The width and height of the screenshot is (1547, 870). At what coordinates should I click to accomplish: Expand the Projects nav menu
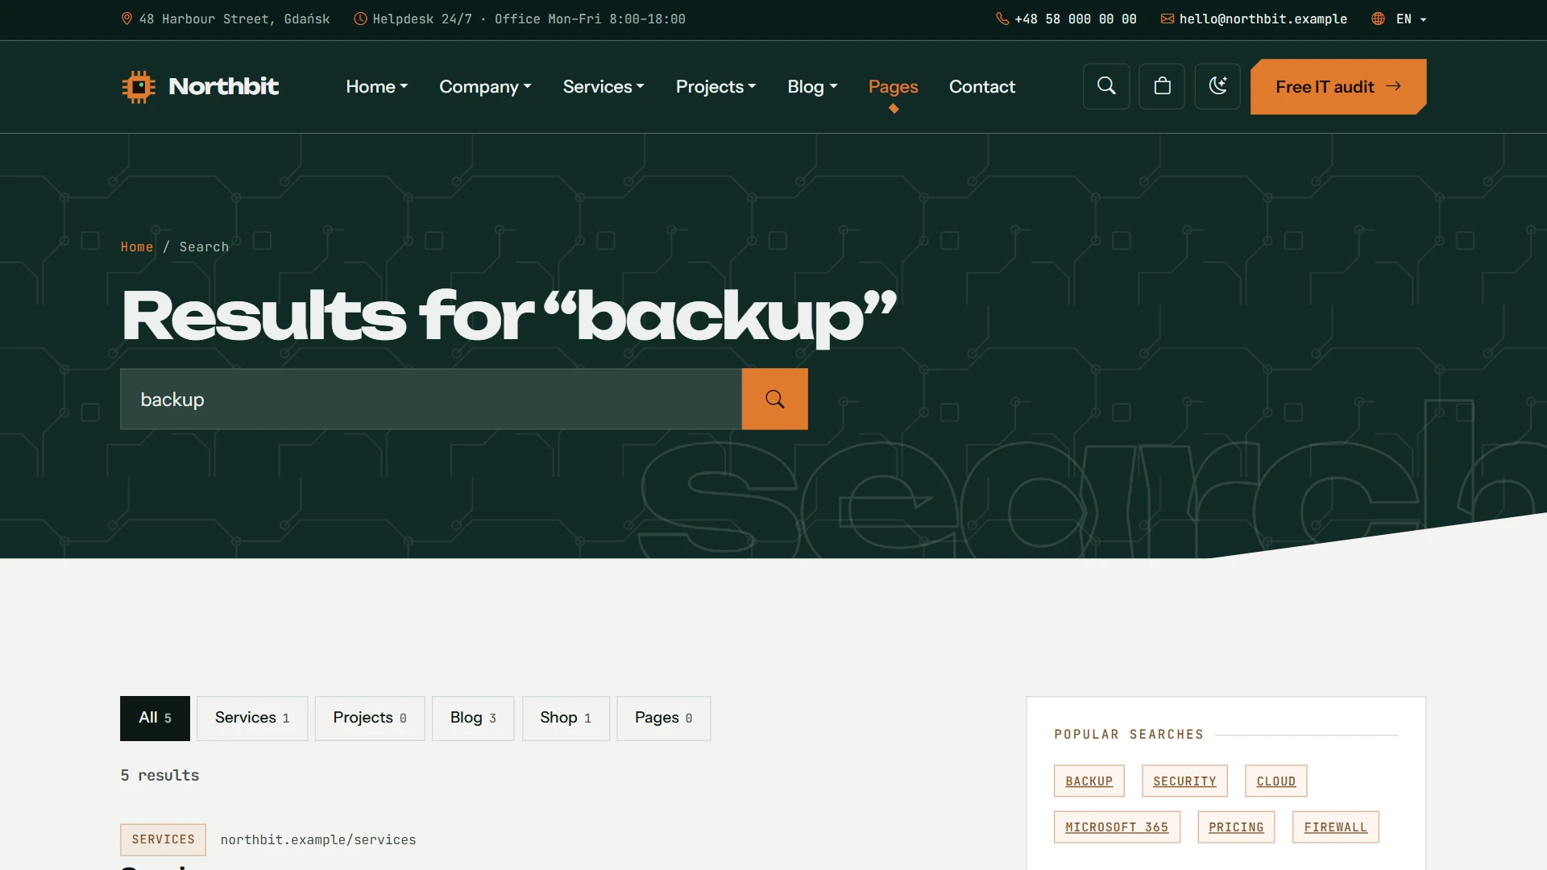(715, 86)
